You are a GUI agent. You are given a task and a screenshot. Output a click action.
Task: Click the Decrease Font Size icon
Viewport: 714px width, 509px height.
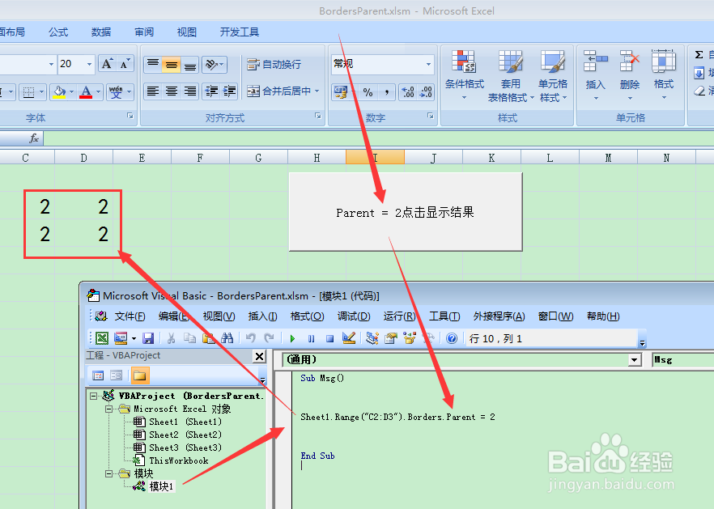click(125, 64)
